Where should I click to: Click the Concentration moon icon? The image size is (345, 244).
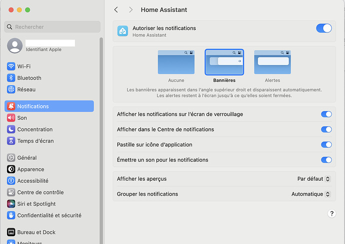point(11,129)
